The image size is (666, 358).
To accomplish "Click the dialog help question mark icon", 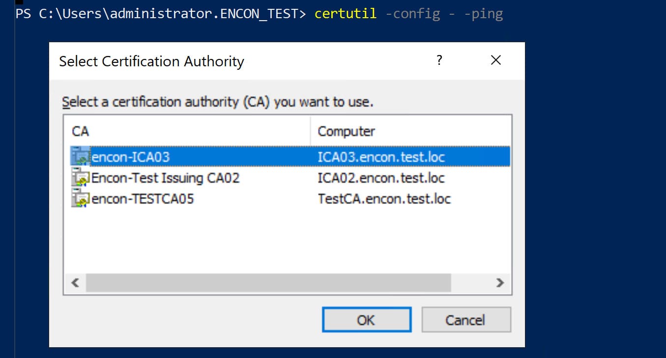I will pos(439,60).
